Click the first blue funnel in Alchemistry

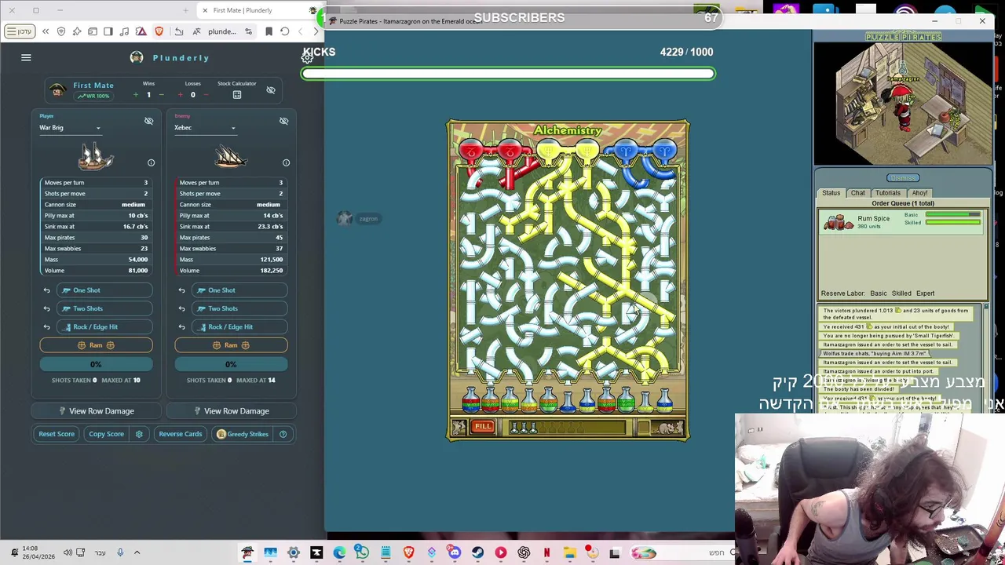tap(626, 150)
